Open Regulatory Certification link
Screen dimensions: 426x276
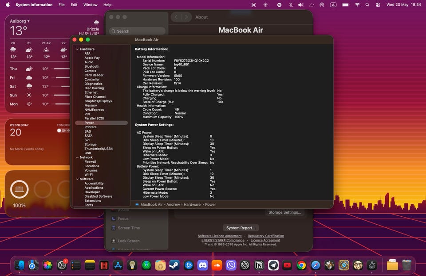[x=266, y=236]
